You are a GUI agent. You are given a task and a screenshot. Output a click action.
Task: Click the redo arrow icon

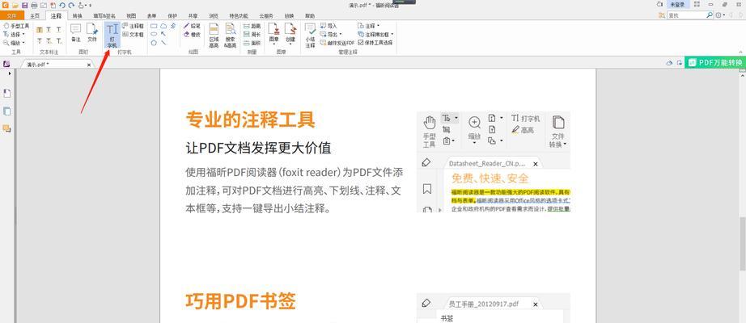(x=71, y=5)
